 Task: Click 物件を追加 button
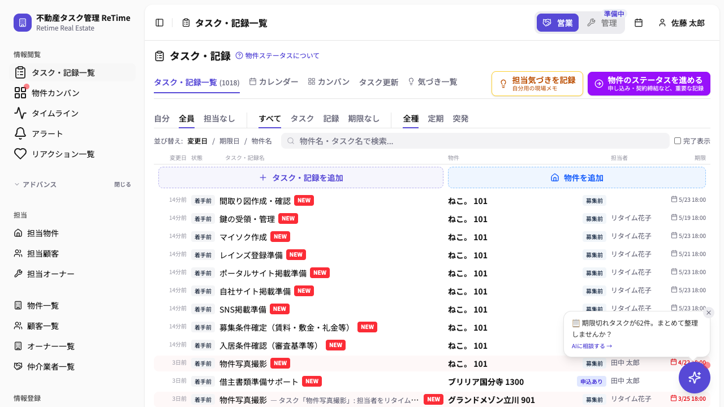tap(577, 177)
